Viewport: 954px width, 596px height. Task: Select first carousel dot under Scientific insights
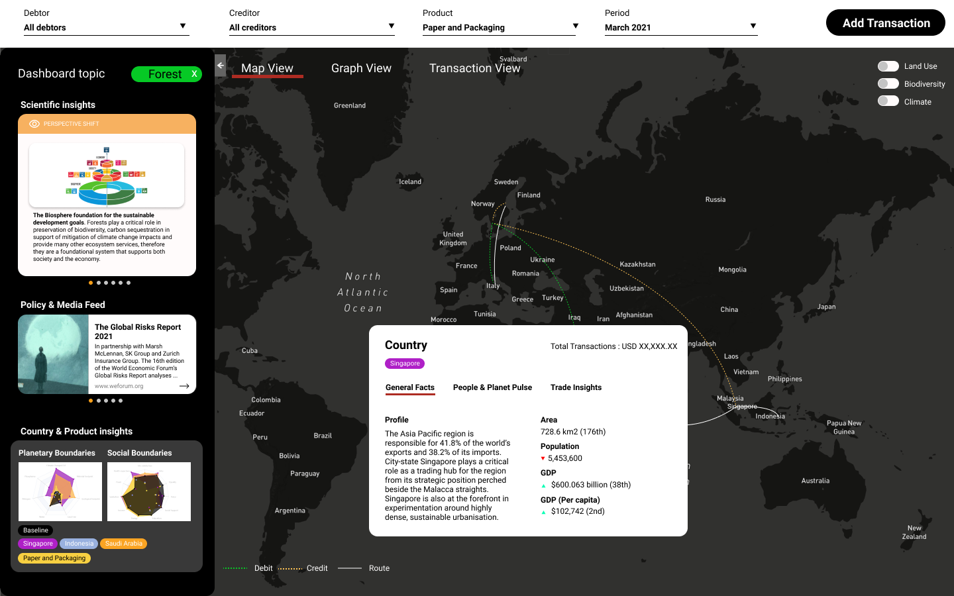point(91,283)
